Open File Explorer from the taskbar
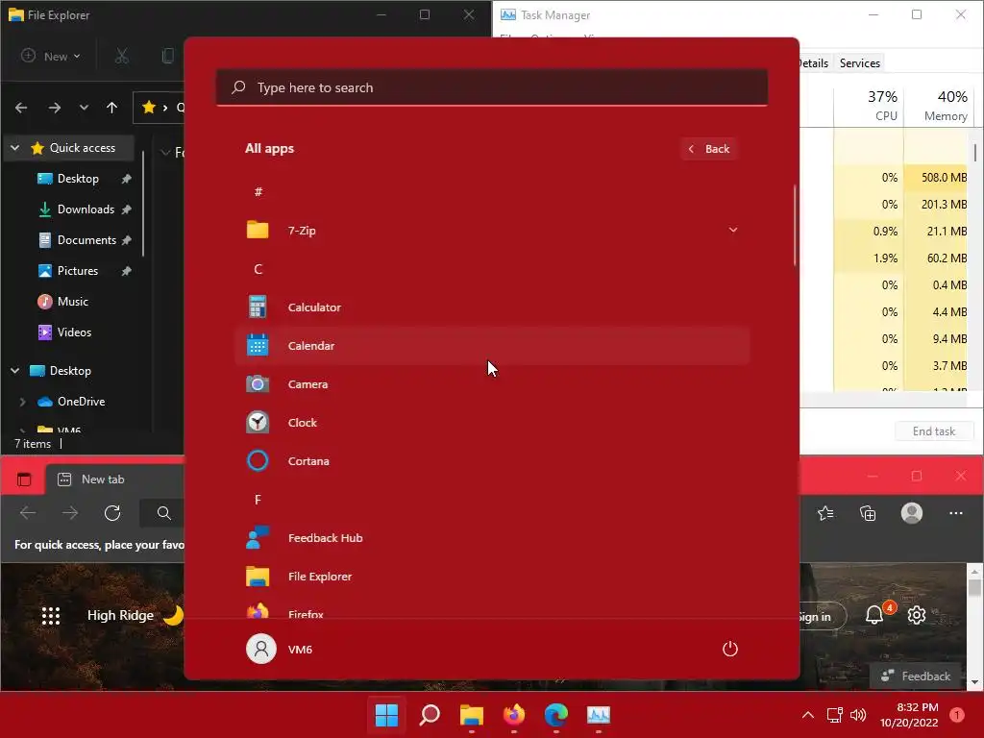This screenshot has width=984, height=738. [471, 714]
